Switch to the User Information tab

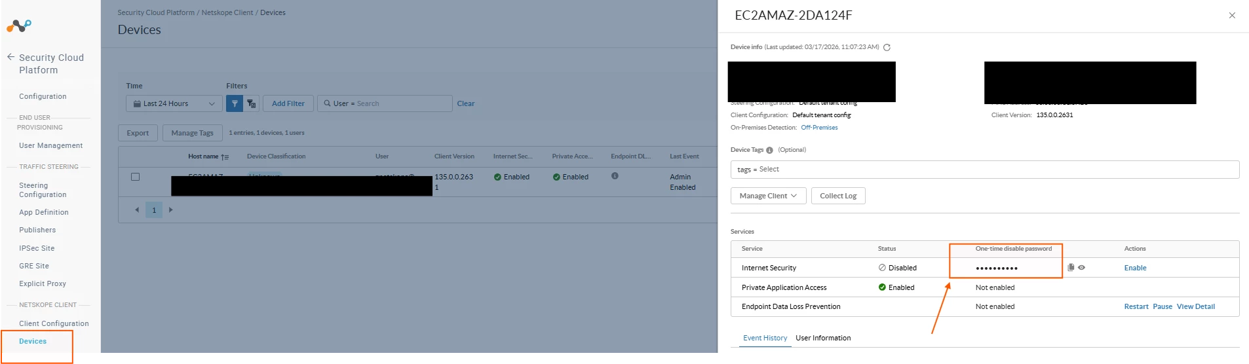point(823,338)
